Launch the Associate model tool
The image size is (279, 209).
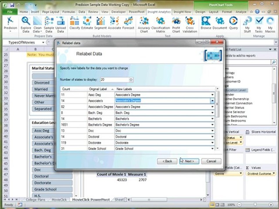coord(114,23)
